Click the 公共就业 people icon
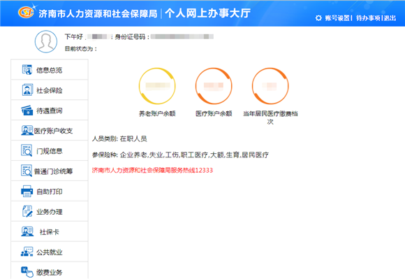The height and width of the screenshot is (279, 405). 27,252
